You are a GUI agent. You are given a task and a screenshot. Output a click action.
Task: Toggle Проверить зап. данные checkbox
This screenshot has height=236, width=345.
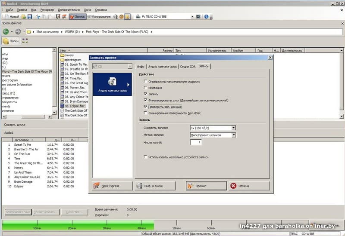click(145, 107)
